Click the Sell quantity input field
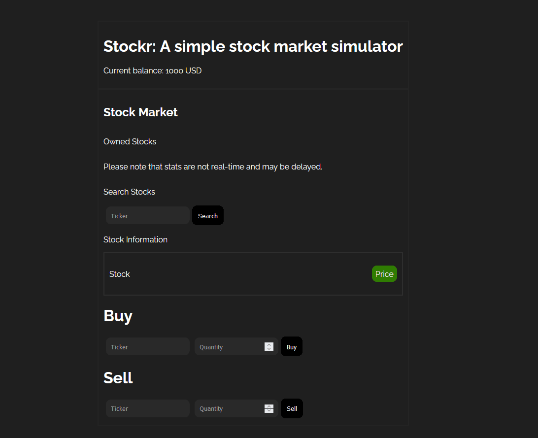The height and width of the screenshot is (438, 538). pyautogui.click(x=229, y=408)
